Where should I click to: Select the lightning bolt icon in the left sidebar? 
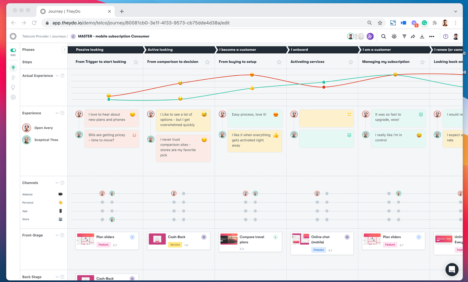pyautogui.click(x=13, y=78)
